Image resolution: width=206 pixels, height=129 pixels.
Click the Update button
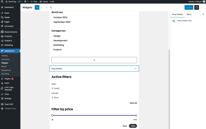click(189, 7)
